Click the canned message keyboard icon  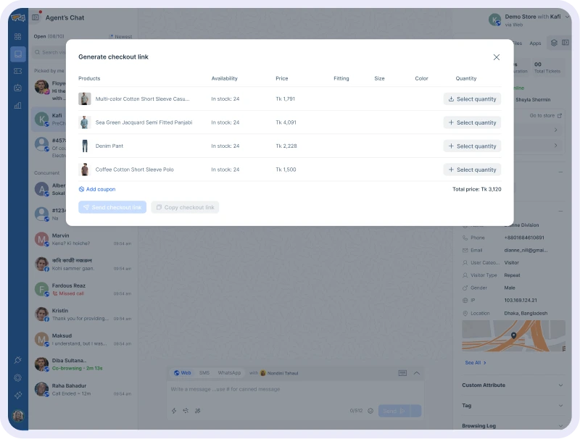(x=404, y=372)
